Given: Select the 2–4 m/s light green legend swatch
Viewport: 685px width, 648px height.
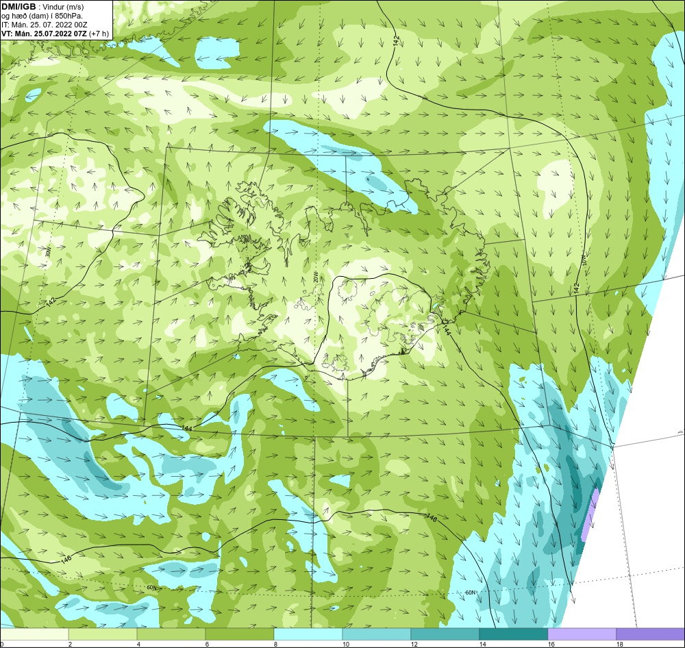Looking at the screenshot, I should (103, 634).
